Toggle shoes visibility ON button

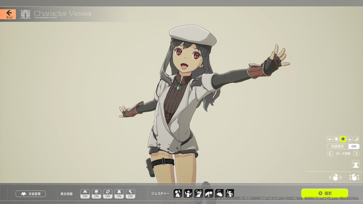click(x=130, y=194)
